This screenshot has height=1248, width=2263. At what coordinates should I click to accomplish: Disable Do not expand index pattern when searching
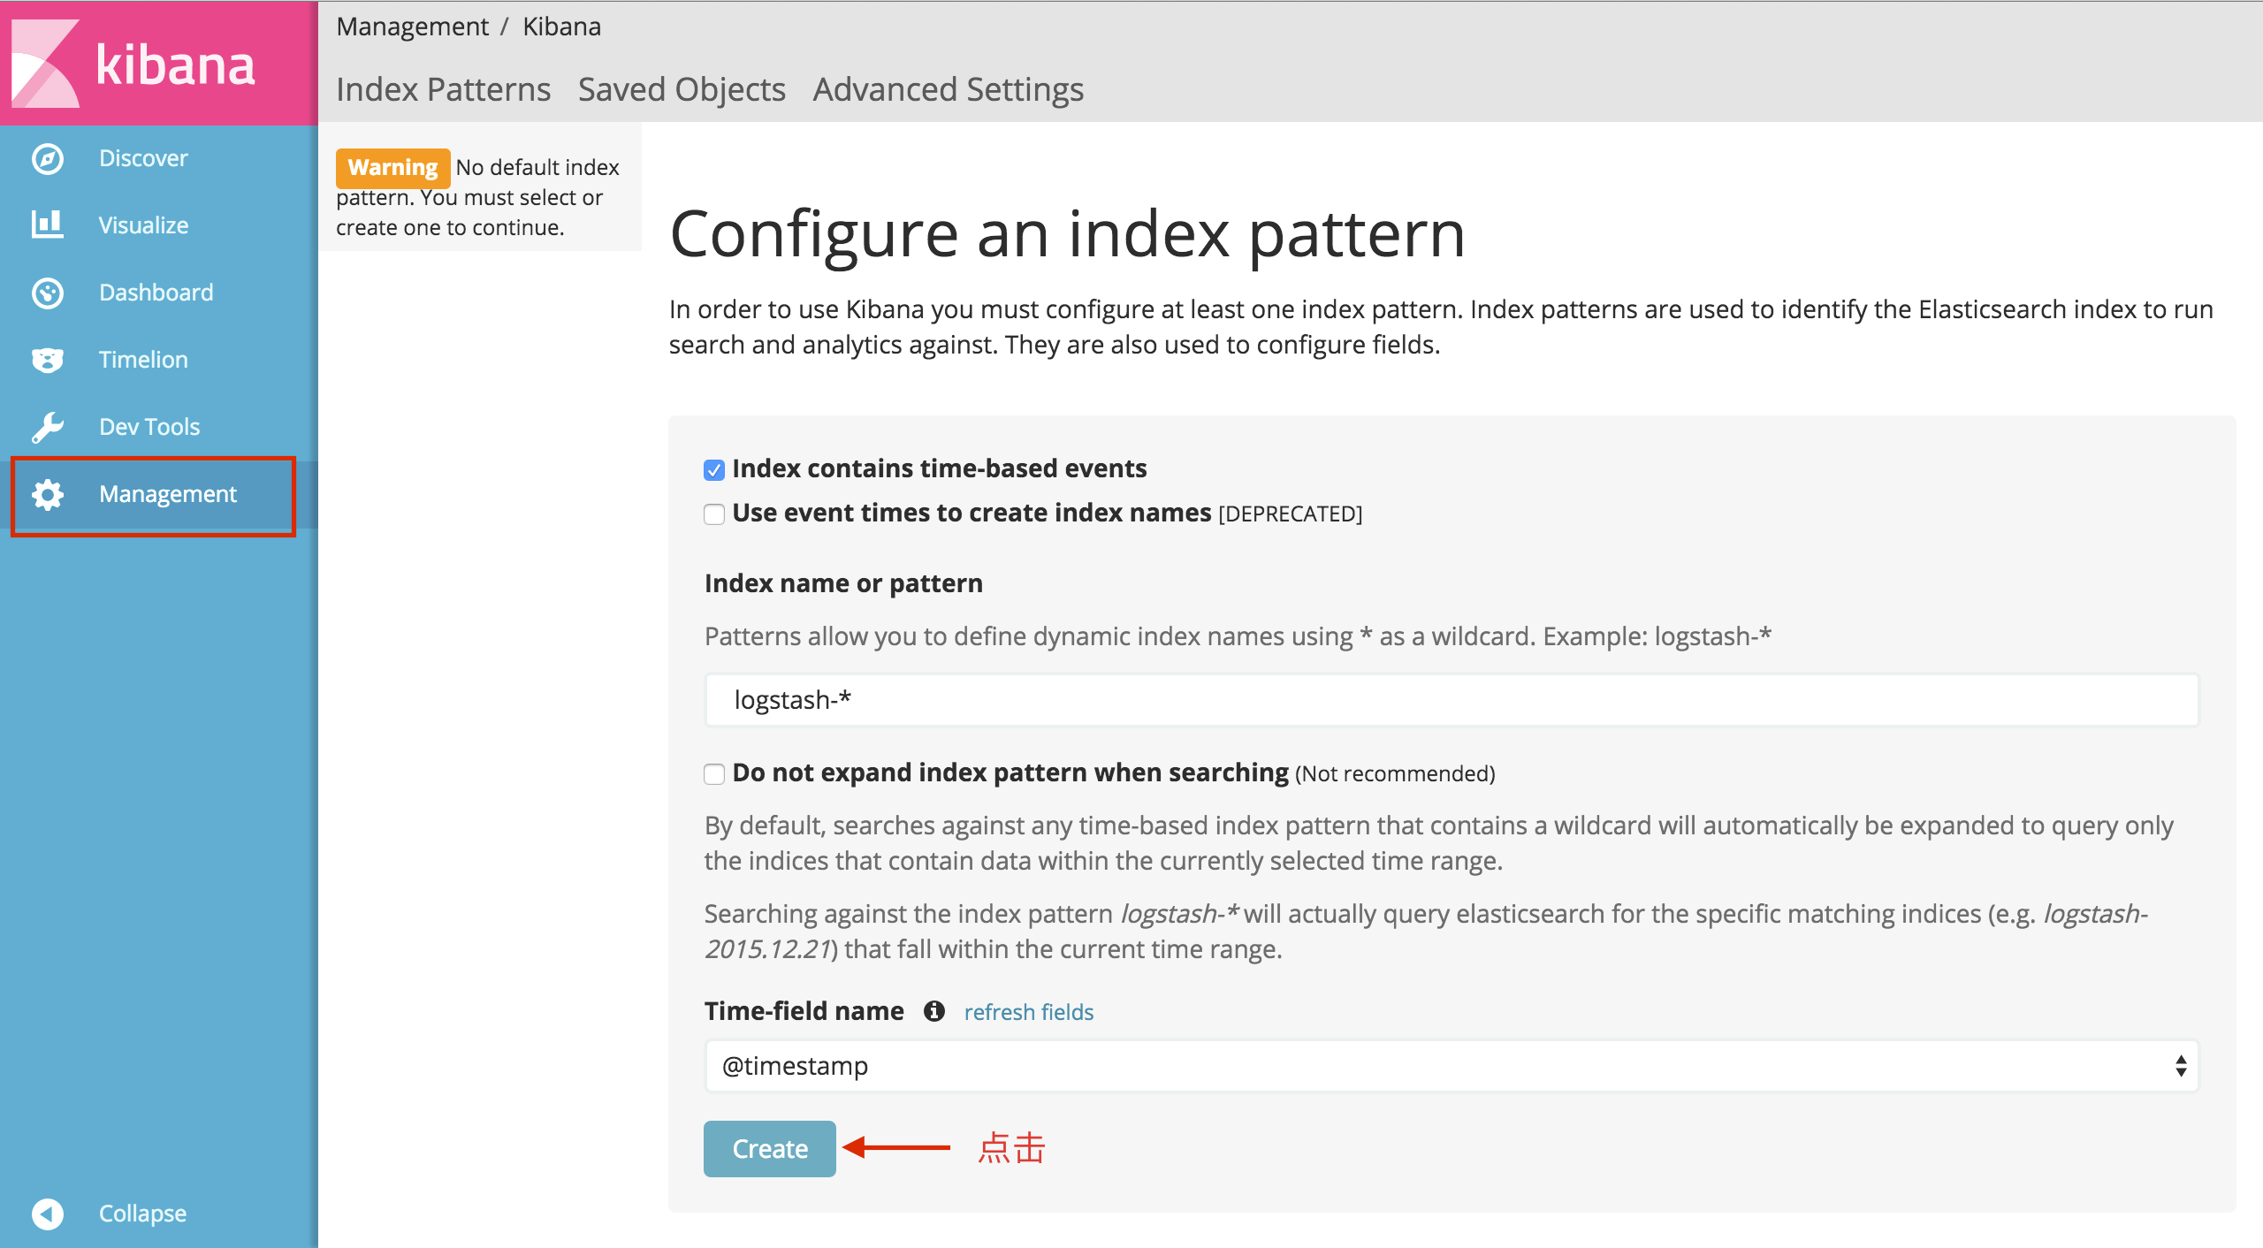pos(712,773)
